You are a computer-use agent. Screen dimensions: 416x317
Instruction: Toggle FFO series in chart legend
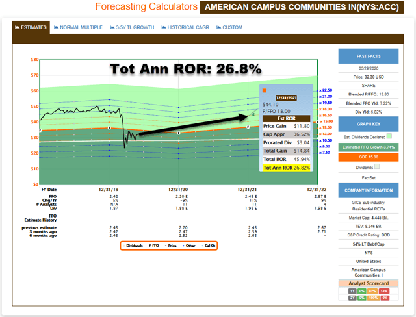pos(154,246)
